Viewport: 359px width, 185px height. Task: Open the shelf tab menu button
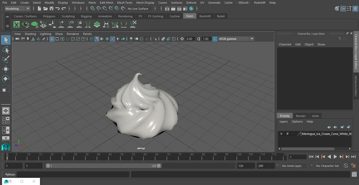[x=7, y=17]
